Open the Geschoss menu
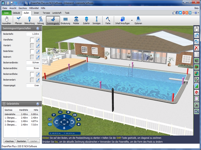The height and width of the screenshot is (150, 201). 23,8
